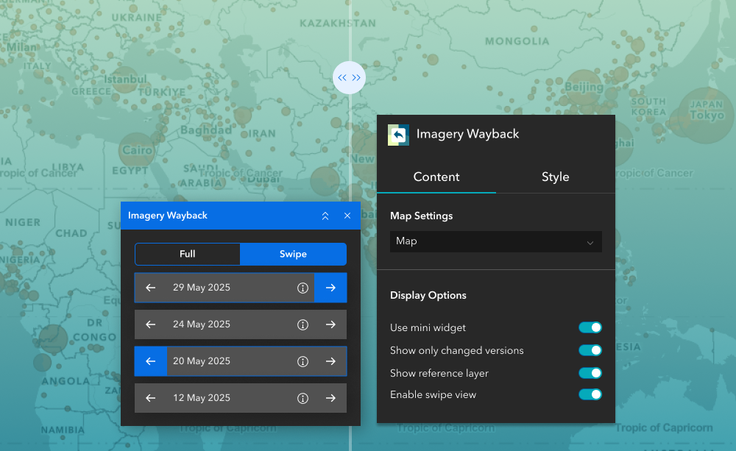Click the right arrow on 29 May 2025
Viewport: 736px width, 451px height.
330,288
